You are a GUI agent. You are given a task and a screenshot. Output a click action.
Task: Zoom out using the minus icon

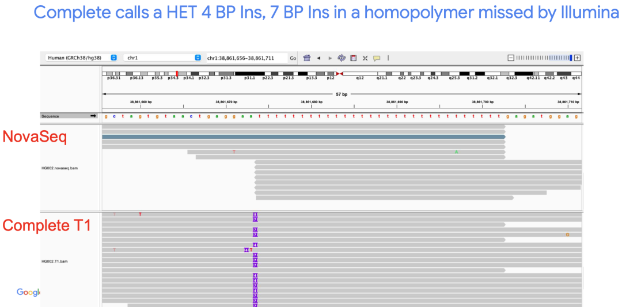tap(510, 58)
